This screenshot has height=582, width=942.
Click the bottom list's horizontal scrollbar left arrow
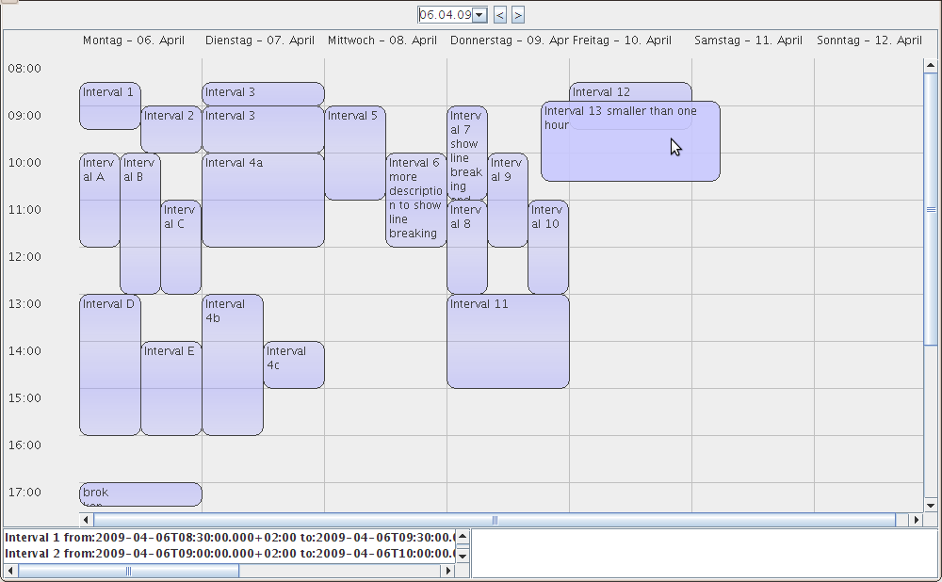pyautogui.click(x=11, y=571)
